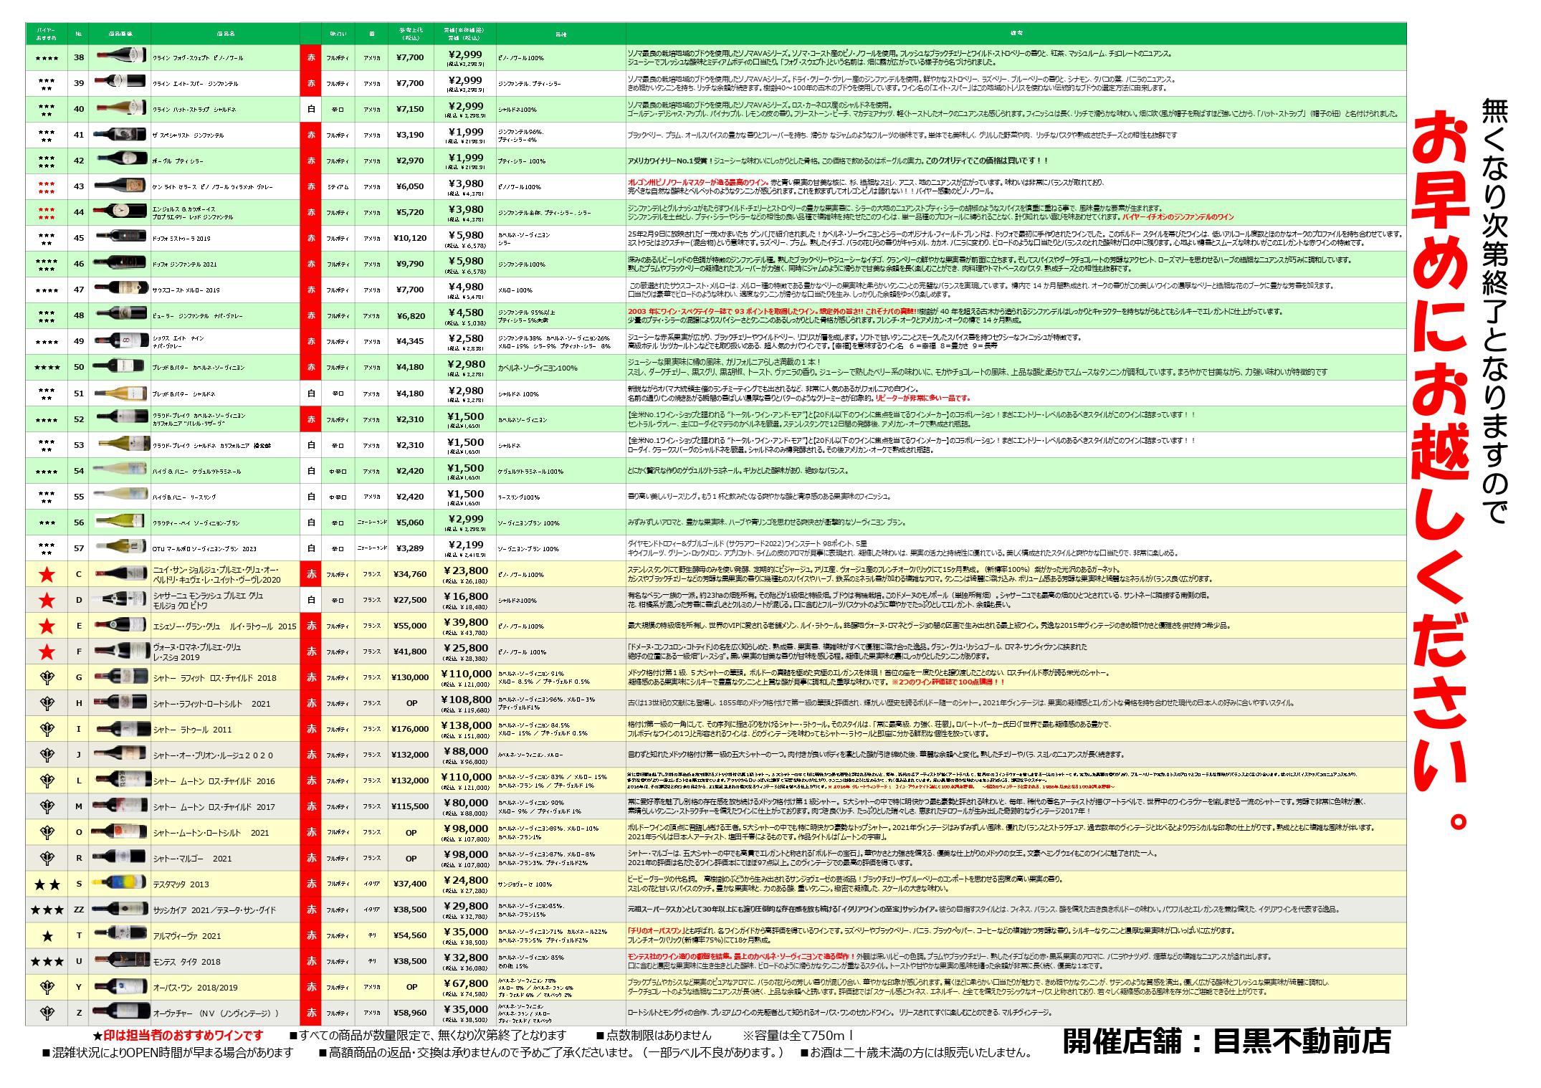Click product name アルマヴィーヴァ 2021

pyautogui.click(x=187, y=936)
